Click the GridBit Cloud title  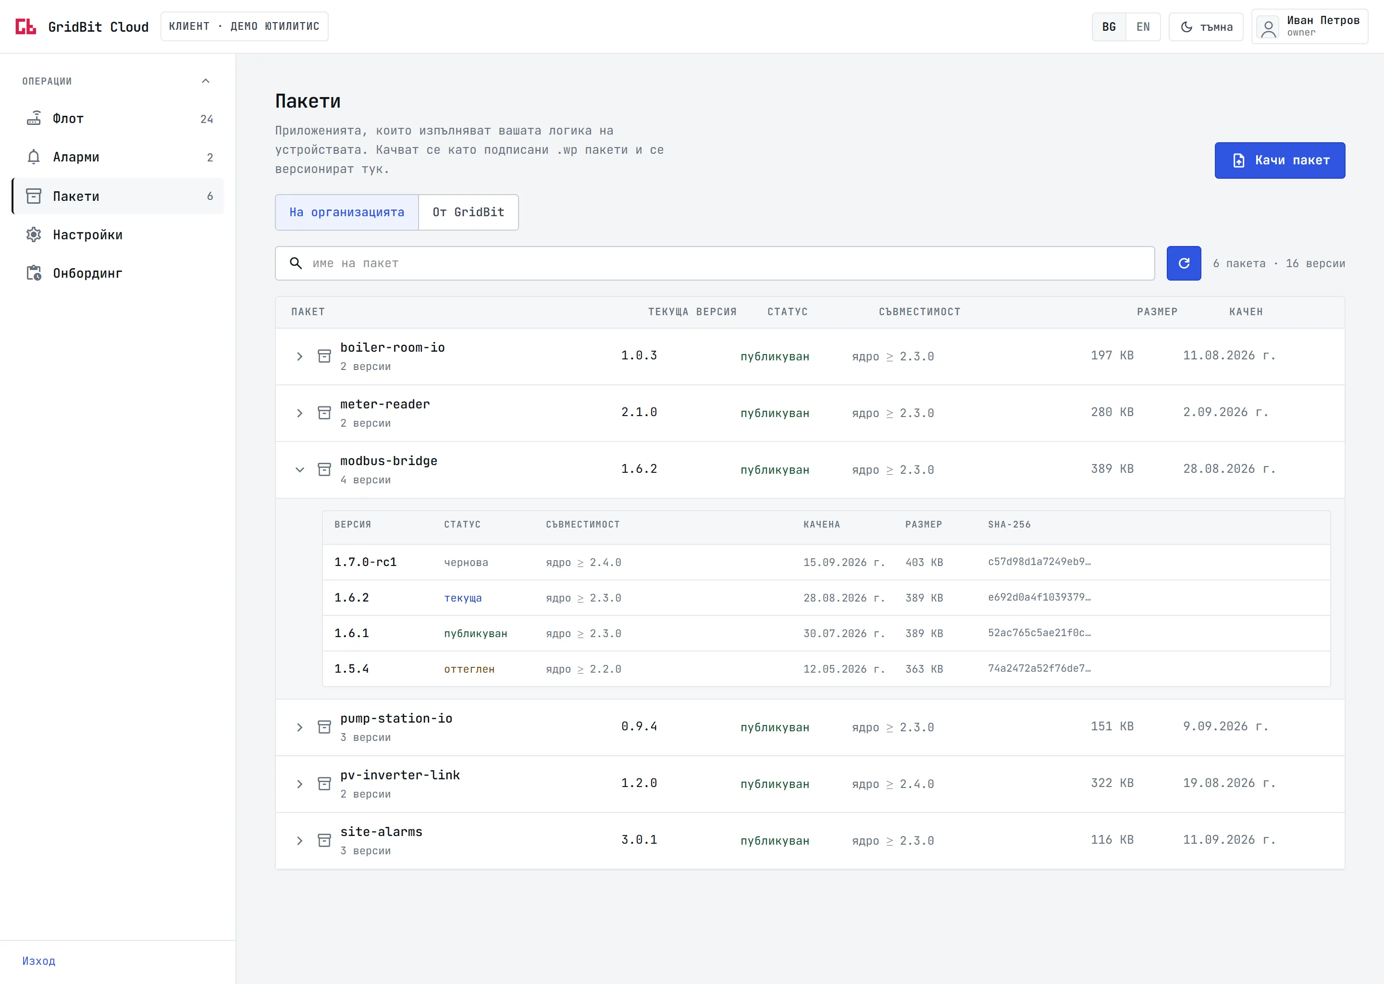click(x=98, y=27)
